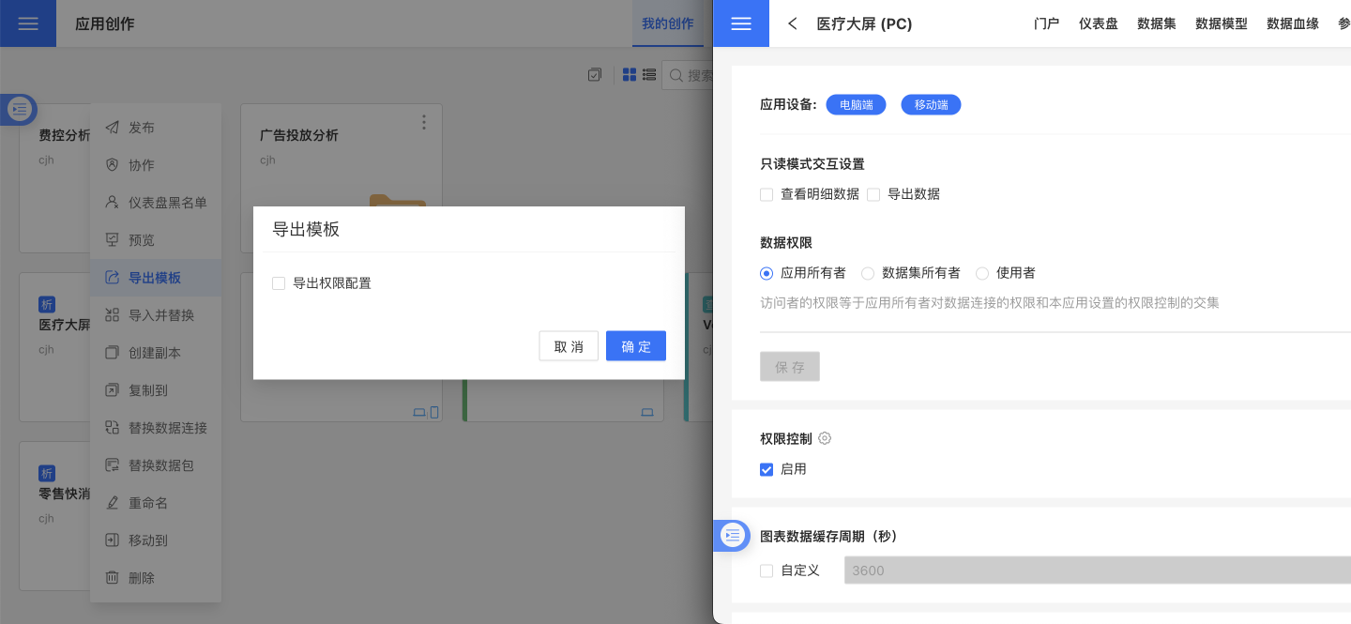Check the 查看明细数据 option

(767, 194)
